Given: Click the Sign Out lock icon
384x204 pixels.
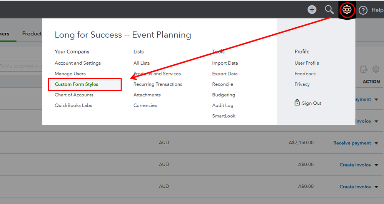Looking at the screenshot, I should 297,103.
